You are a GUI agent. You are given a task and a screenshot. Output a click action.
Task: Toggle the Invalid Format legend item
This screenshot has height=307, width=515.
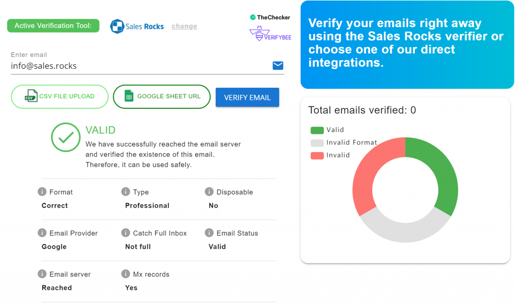click(344, 142)
